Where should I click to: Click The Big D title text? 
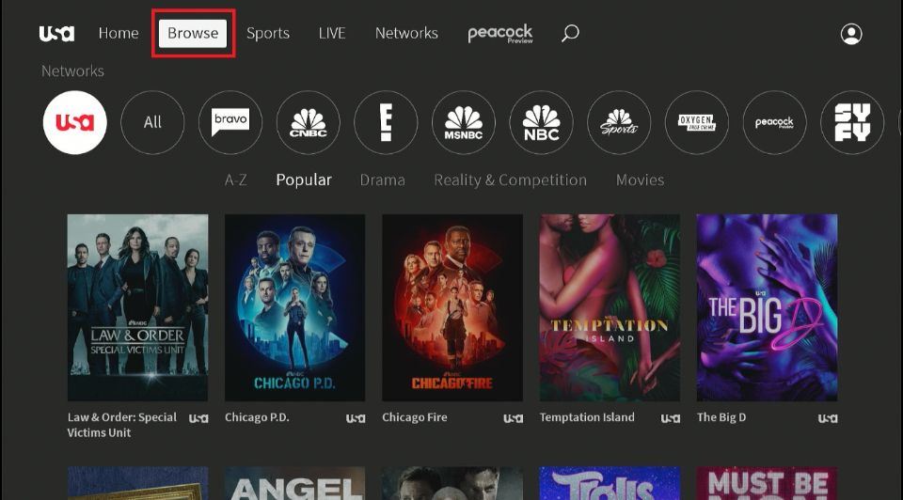[721, 417]
